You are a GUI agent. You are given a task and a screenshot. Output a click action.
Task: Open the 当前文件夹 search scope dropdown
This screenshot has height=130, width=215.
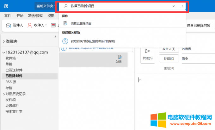click(45, 6)
